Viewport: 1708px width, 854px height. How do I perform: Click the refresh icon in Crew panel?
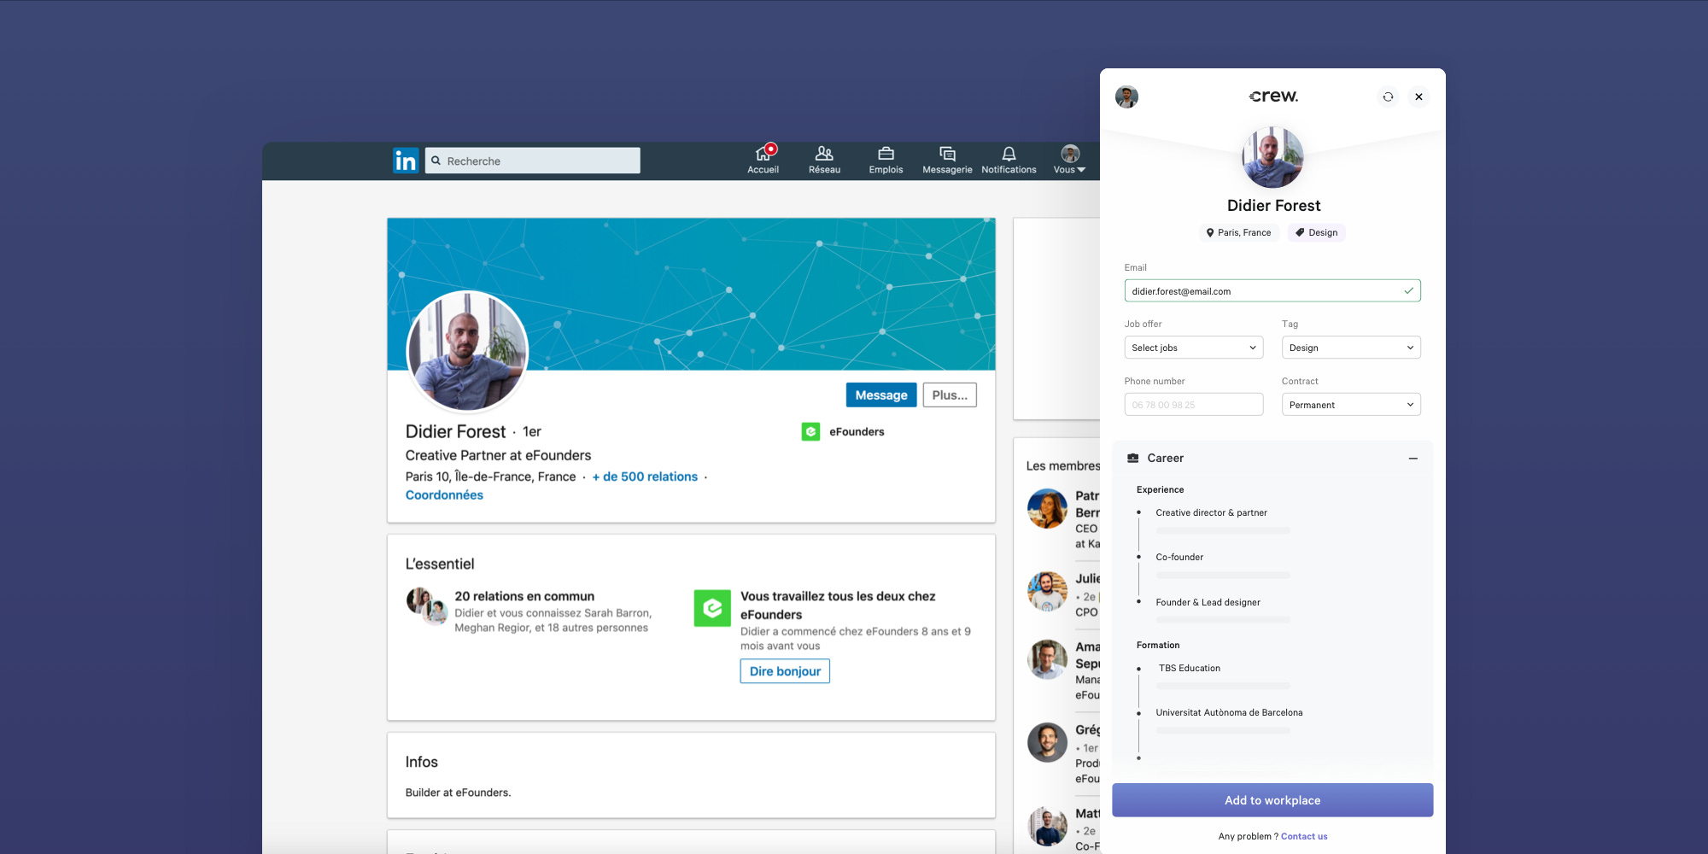coord(1388,97)
